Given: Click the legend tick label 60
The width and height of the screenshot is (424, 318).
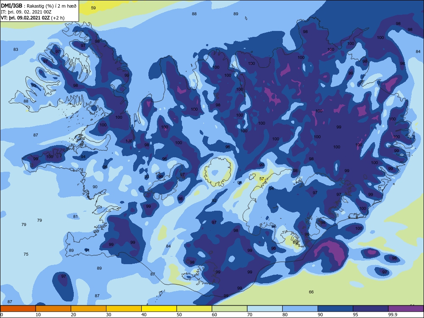Looking at the screenshot, I should (215, 315).
